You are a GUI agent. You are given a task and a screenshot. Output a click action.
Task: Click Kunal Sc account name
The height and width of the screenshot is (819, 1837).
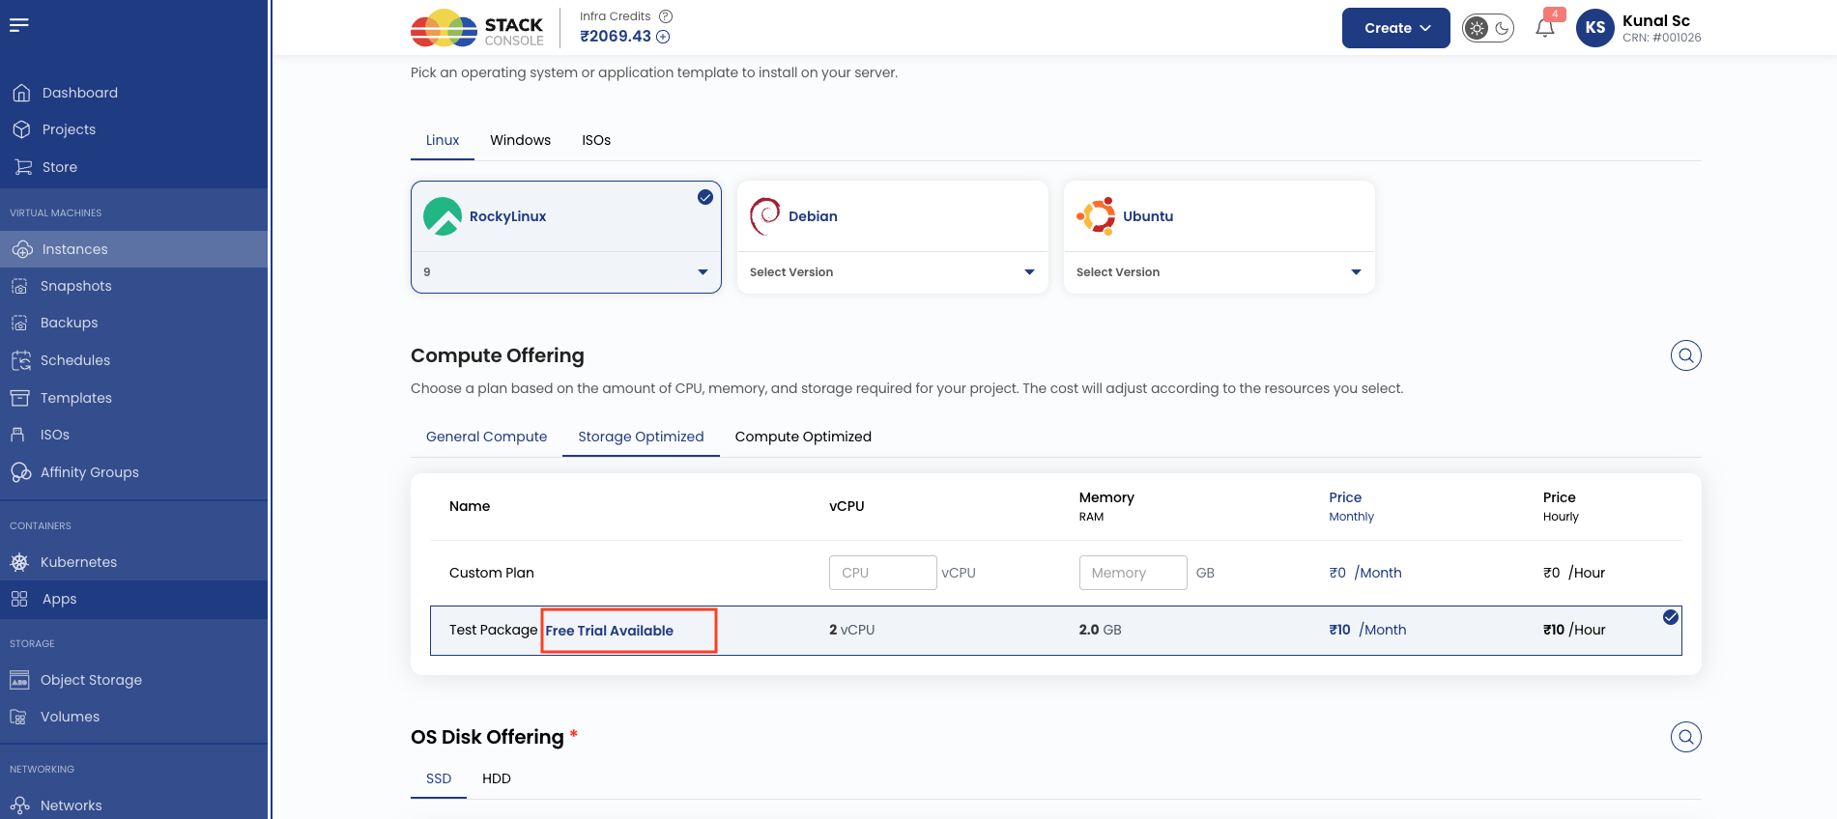point(1656,20)
